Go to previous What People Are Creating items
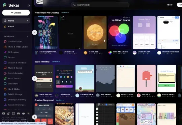The height and width of the screenshot is (125, 182). [34, 33]
